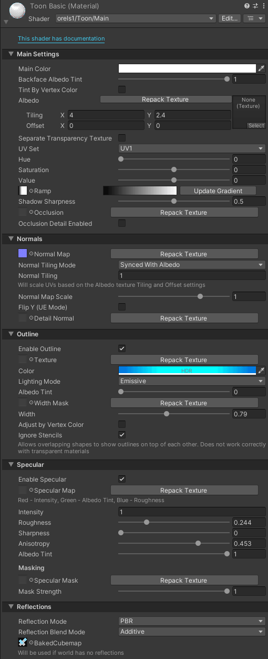Select the Ramp texture thumbnail
This screenshot has width=268, height=659.
pos(23,191)
